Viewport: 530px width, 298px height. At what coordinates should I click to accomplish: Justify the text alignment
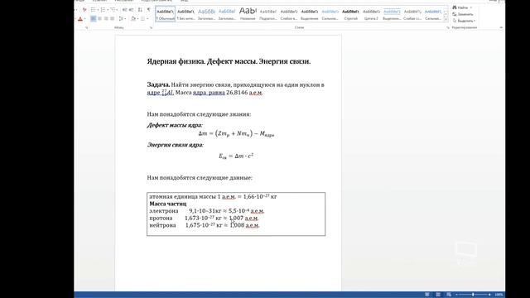click(113, 18)
